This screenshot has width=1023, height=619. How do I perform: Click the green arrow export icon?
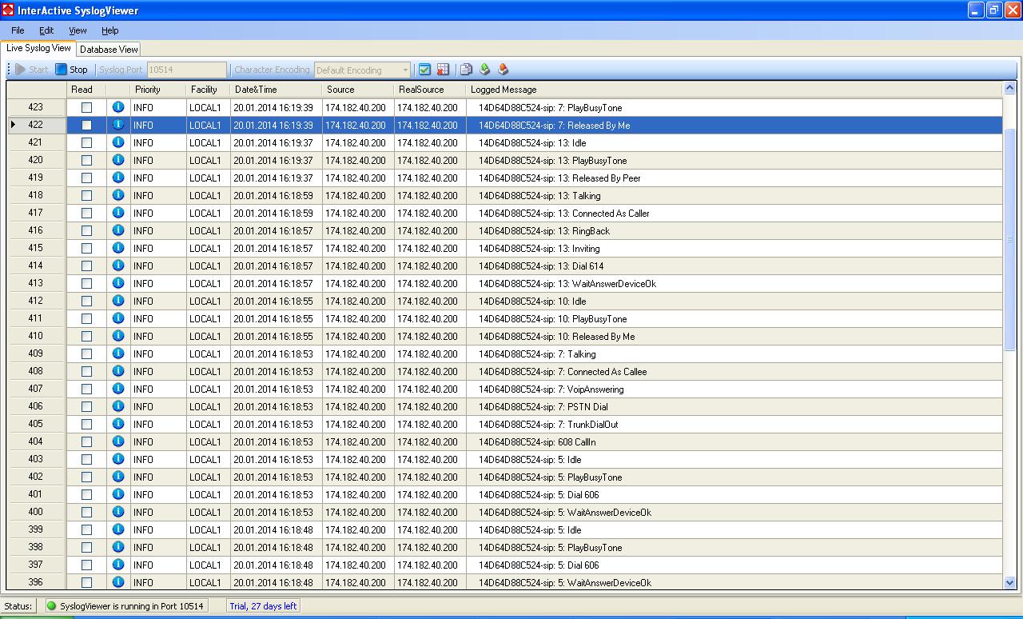tap(484, 70)
